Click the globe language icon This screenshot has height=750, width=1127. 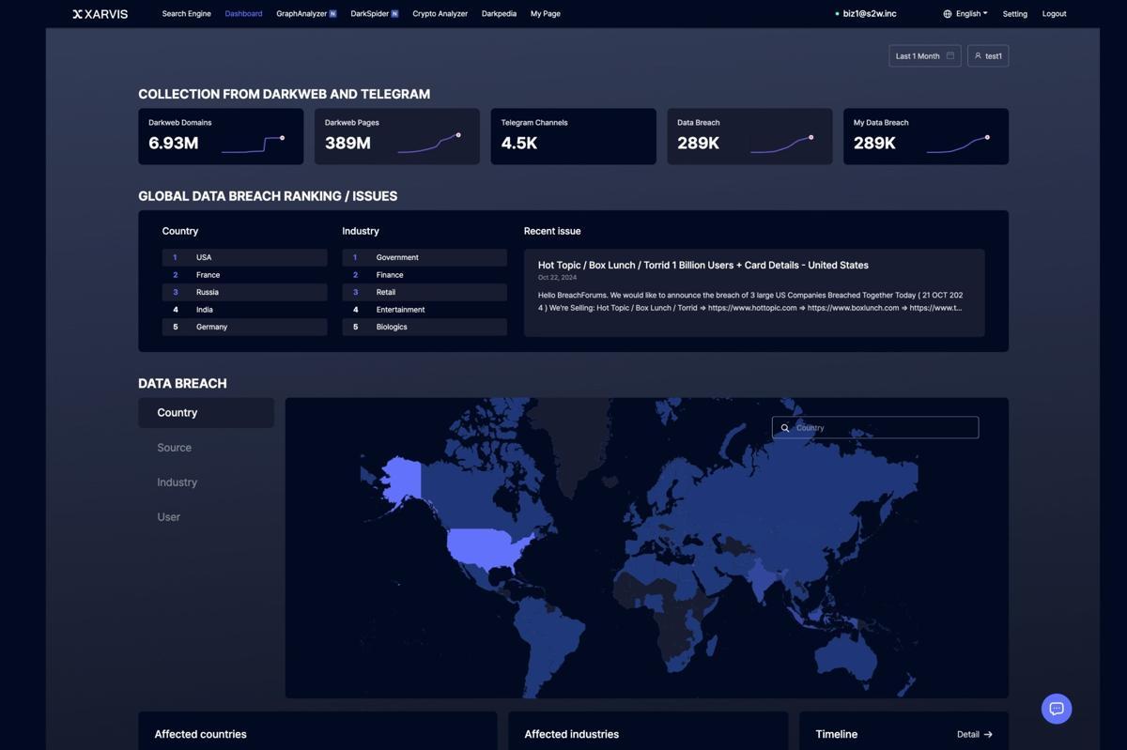pyautogui.click(x=947, y=14)
